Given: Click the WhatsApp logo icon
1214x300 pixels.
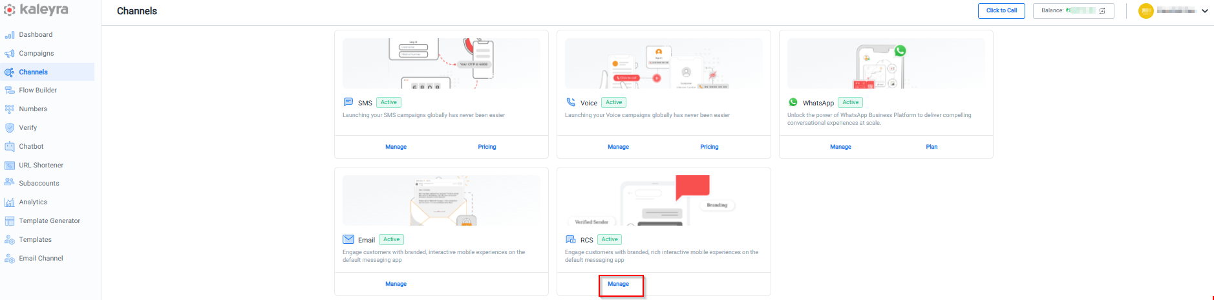Looking at the screenshot, I should 793,102.
